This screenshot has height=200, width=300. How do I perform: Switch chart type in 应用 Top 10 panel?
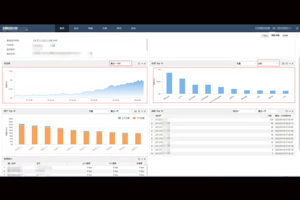coord(283,63)
